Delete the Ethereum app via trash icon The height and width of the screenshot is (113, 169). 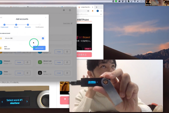pos(27,63)
